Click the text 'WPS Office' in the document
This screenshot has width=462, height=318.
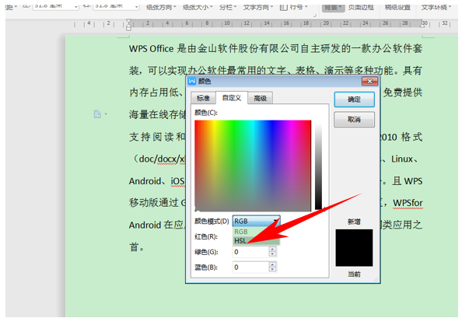(x=151, y=48)
